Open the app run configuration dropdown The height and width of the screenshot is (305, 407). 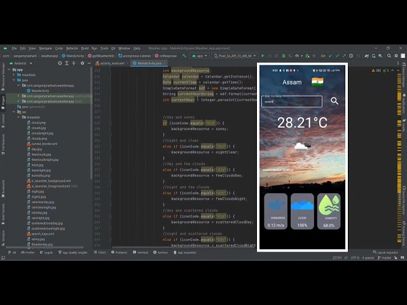199,56
